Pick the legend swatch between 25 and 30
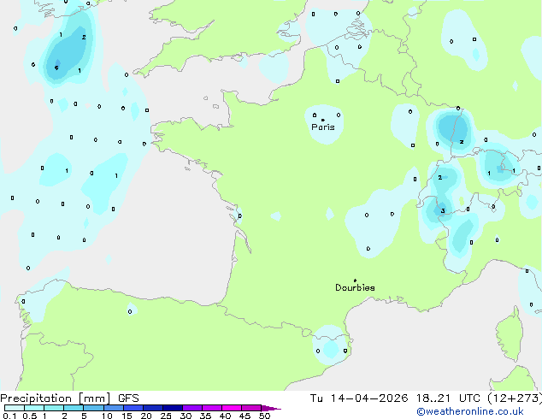The image size is (542, 419). [x=173, y=408]
